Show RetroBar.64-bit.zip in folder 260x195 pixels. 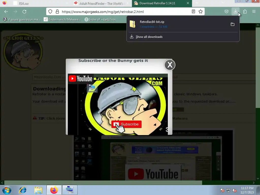pos(233,24)
